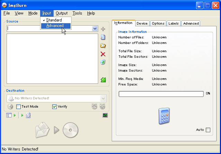Switch to the Options tab
This screenshot has width=221, height=154.
click(x=158, y=24)
